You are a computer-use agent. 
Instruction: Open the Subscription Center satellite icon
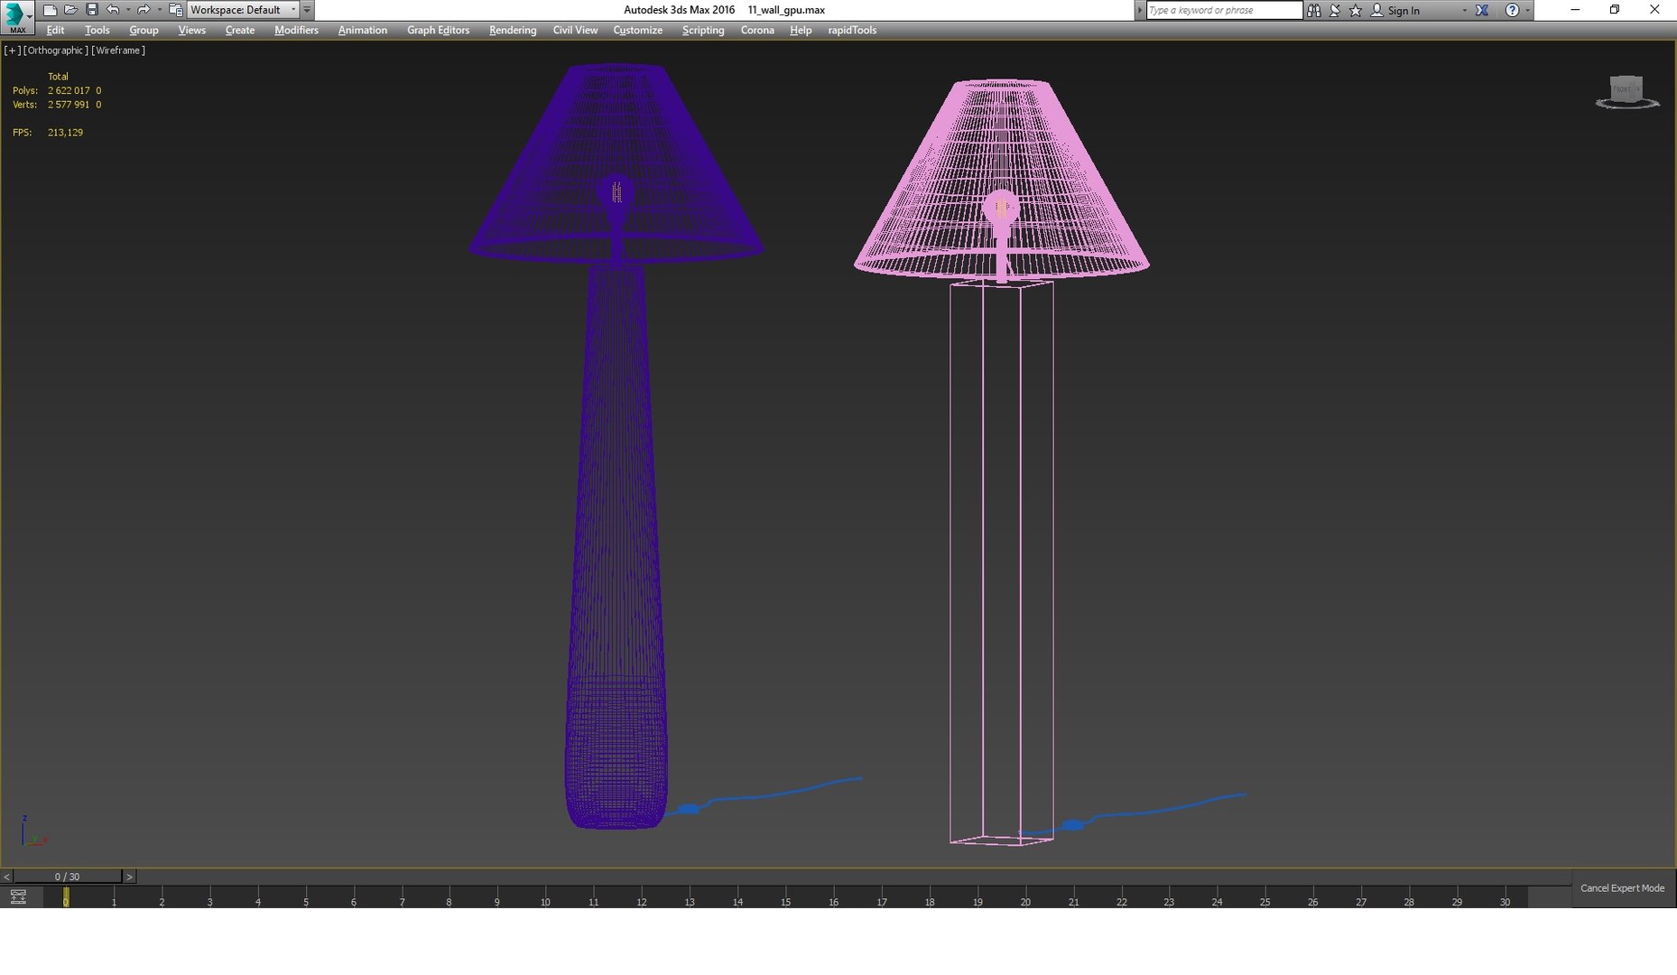click(x=1335, y=10)
